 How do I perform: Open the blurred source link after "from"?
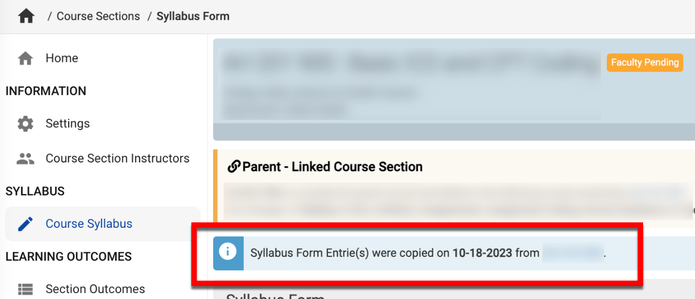click(x=573, y=253)
